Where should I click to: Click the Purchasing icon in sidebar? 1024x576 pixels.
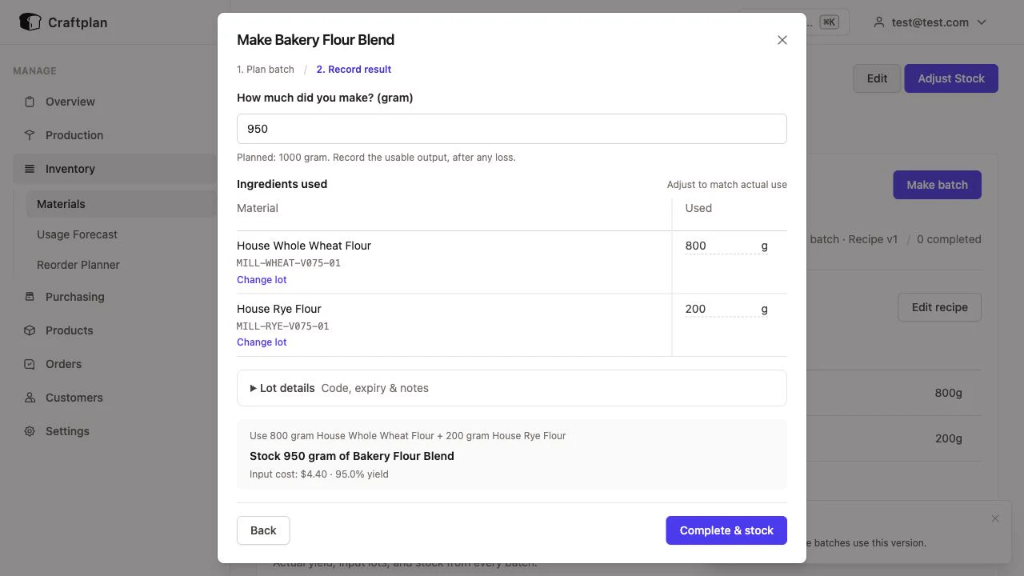(x=30, y=297)
